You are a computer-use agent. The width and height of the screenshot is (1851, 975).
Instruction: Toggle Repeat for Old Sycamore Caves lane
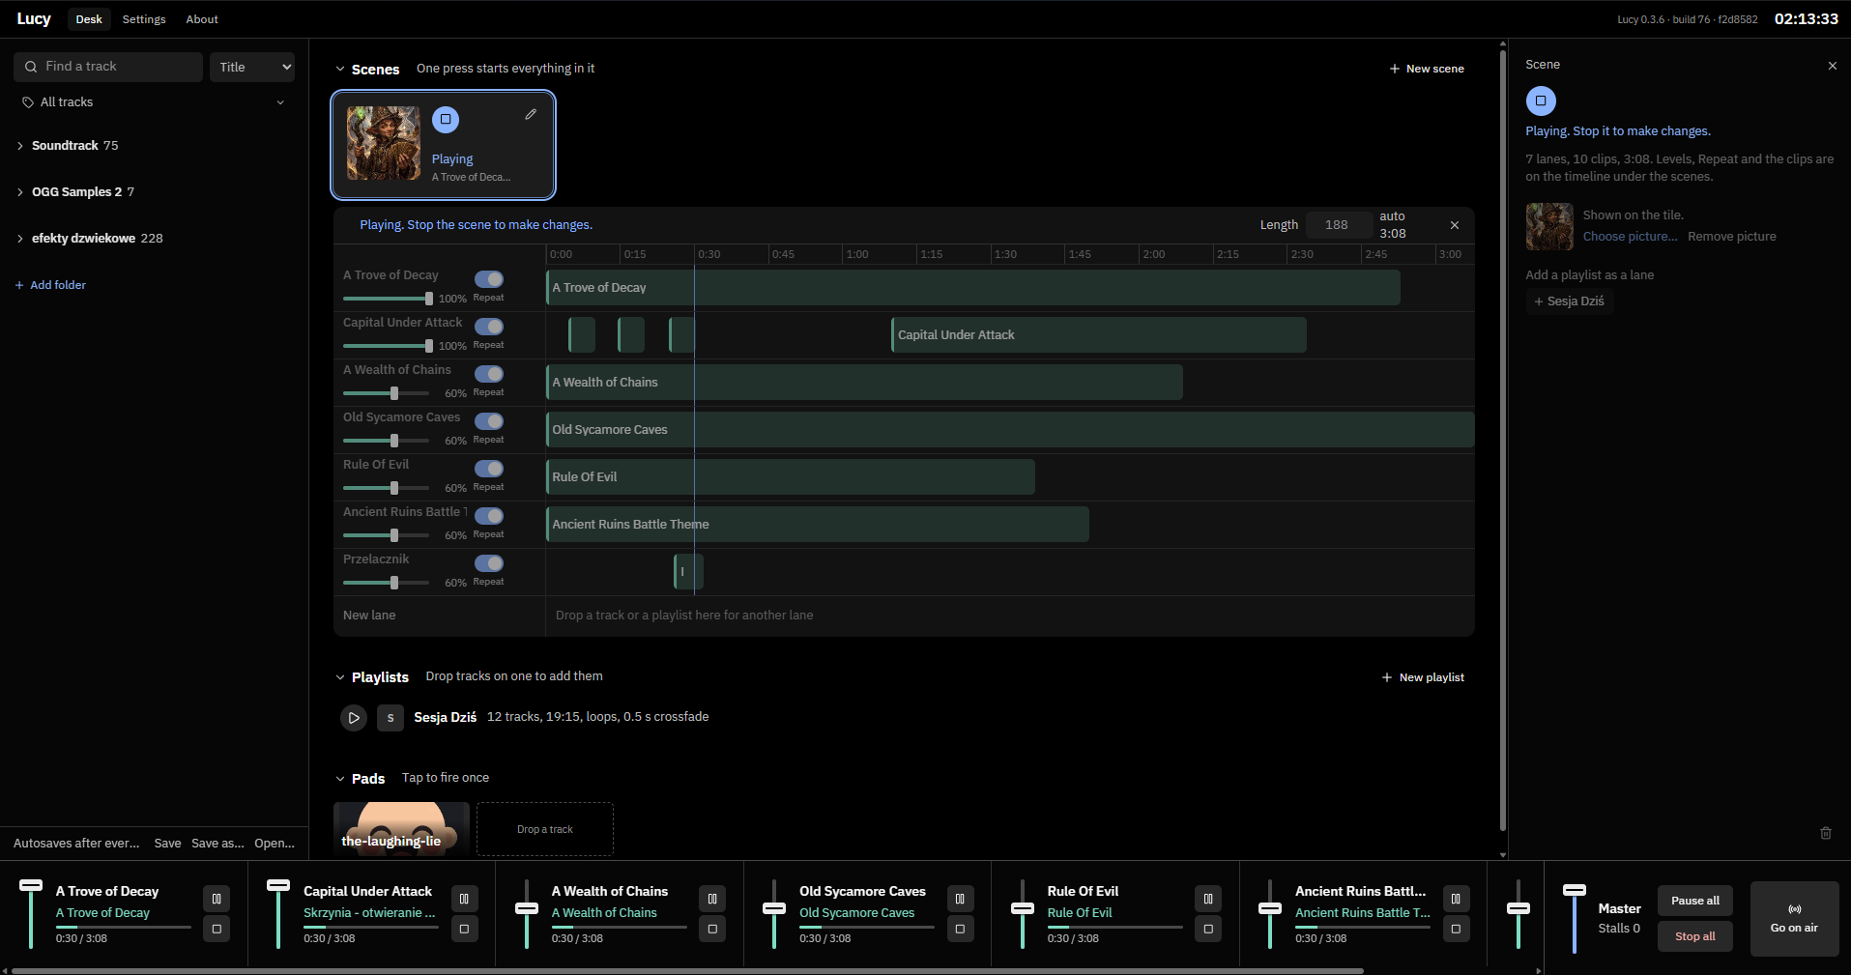[x=489, y=421]
